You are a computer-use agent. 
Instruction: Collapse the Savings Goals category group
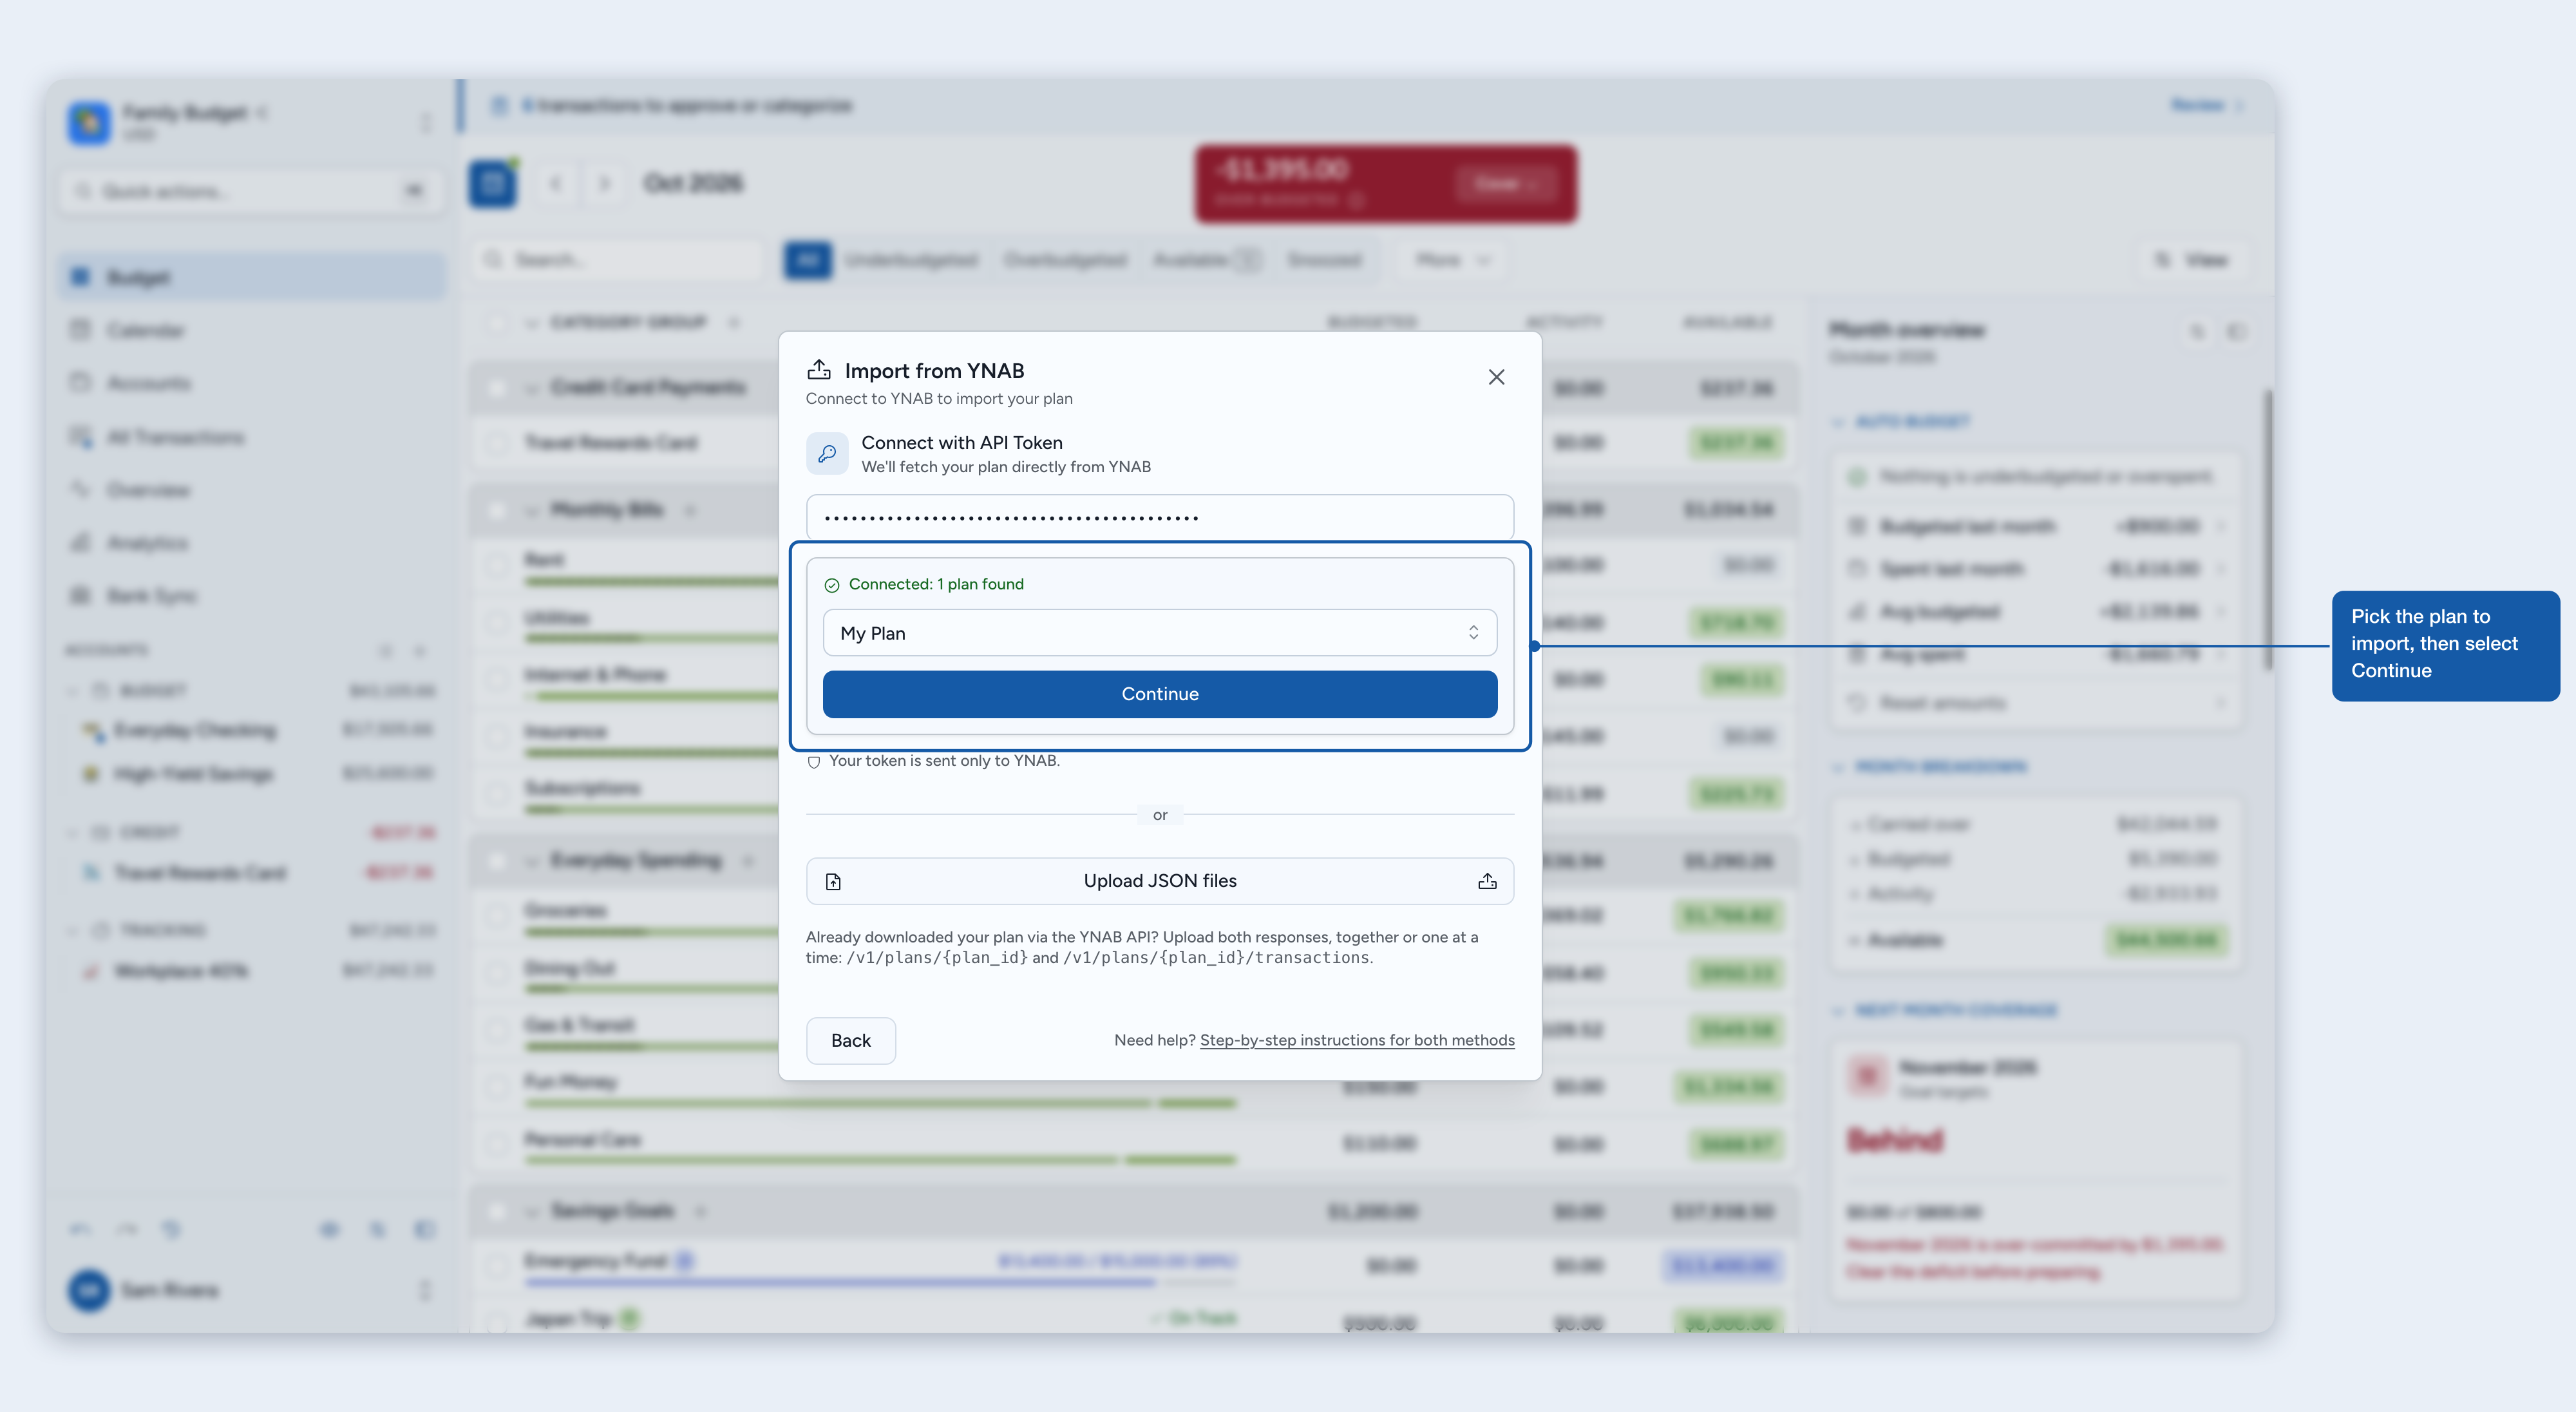tap(531, 1211)
